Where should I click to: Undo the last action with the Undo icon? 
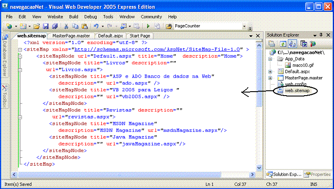coord(96,26)
